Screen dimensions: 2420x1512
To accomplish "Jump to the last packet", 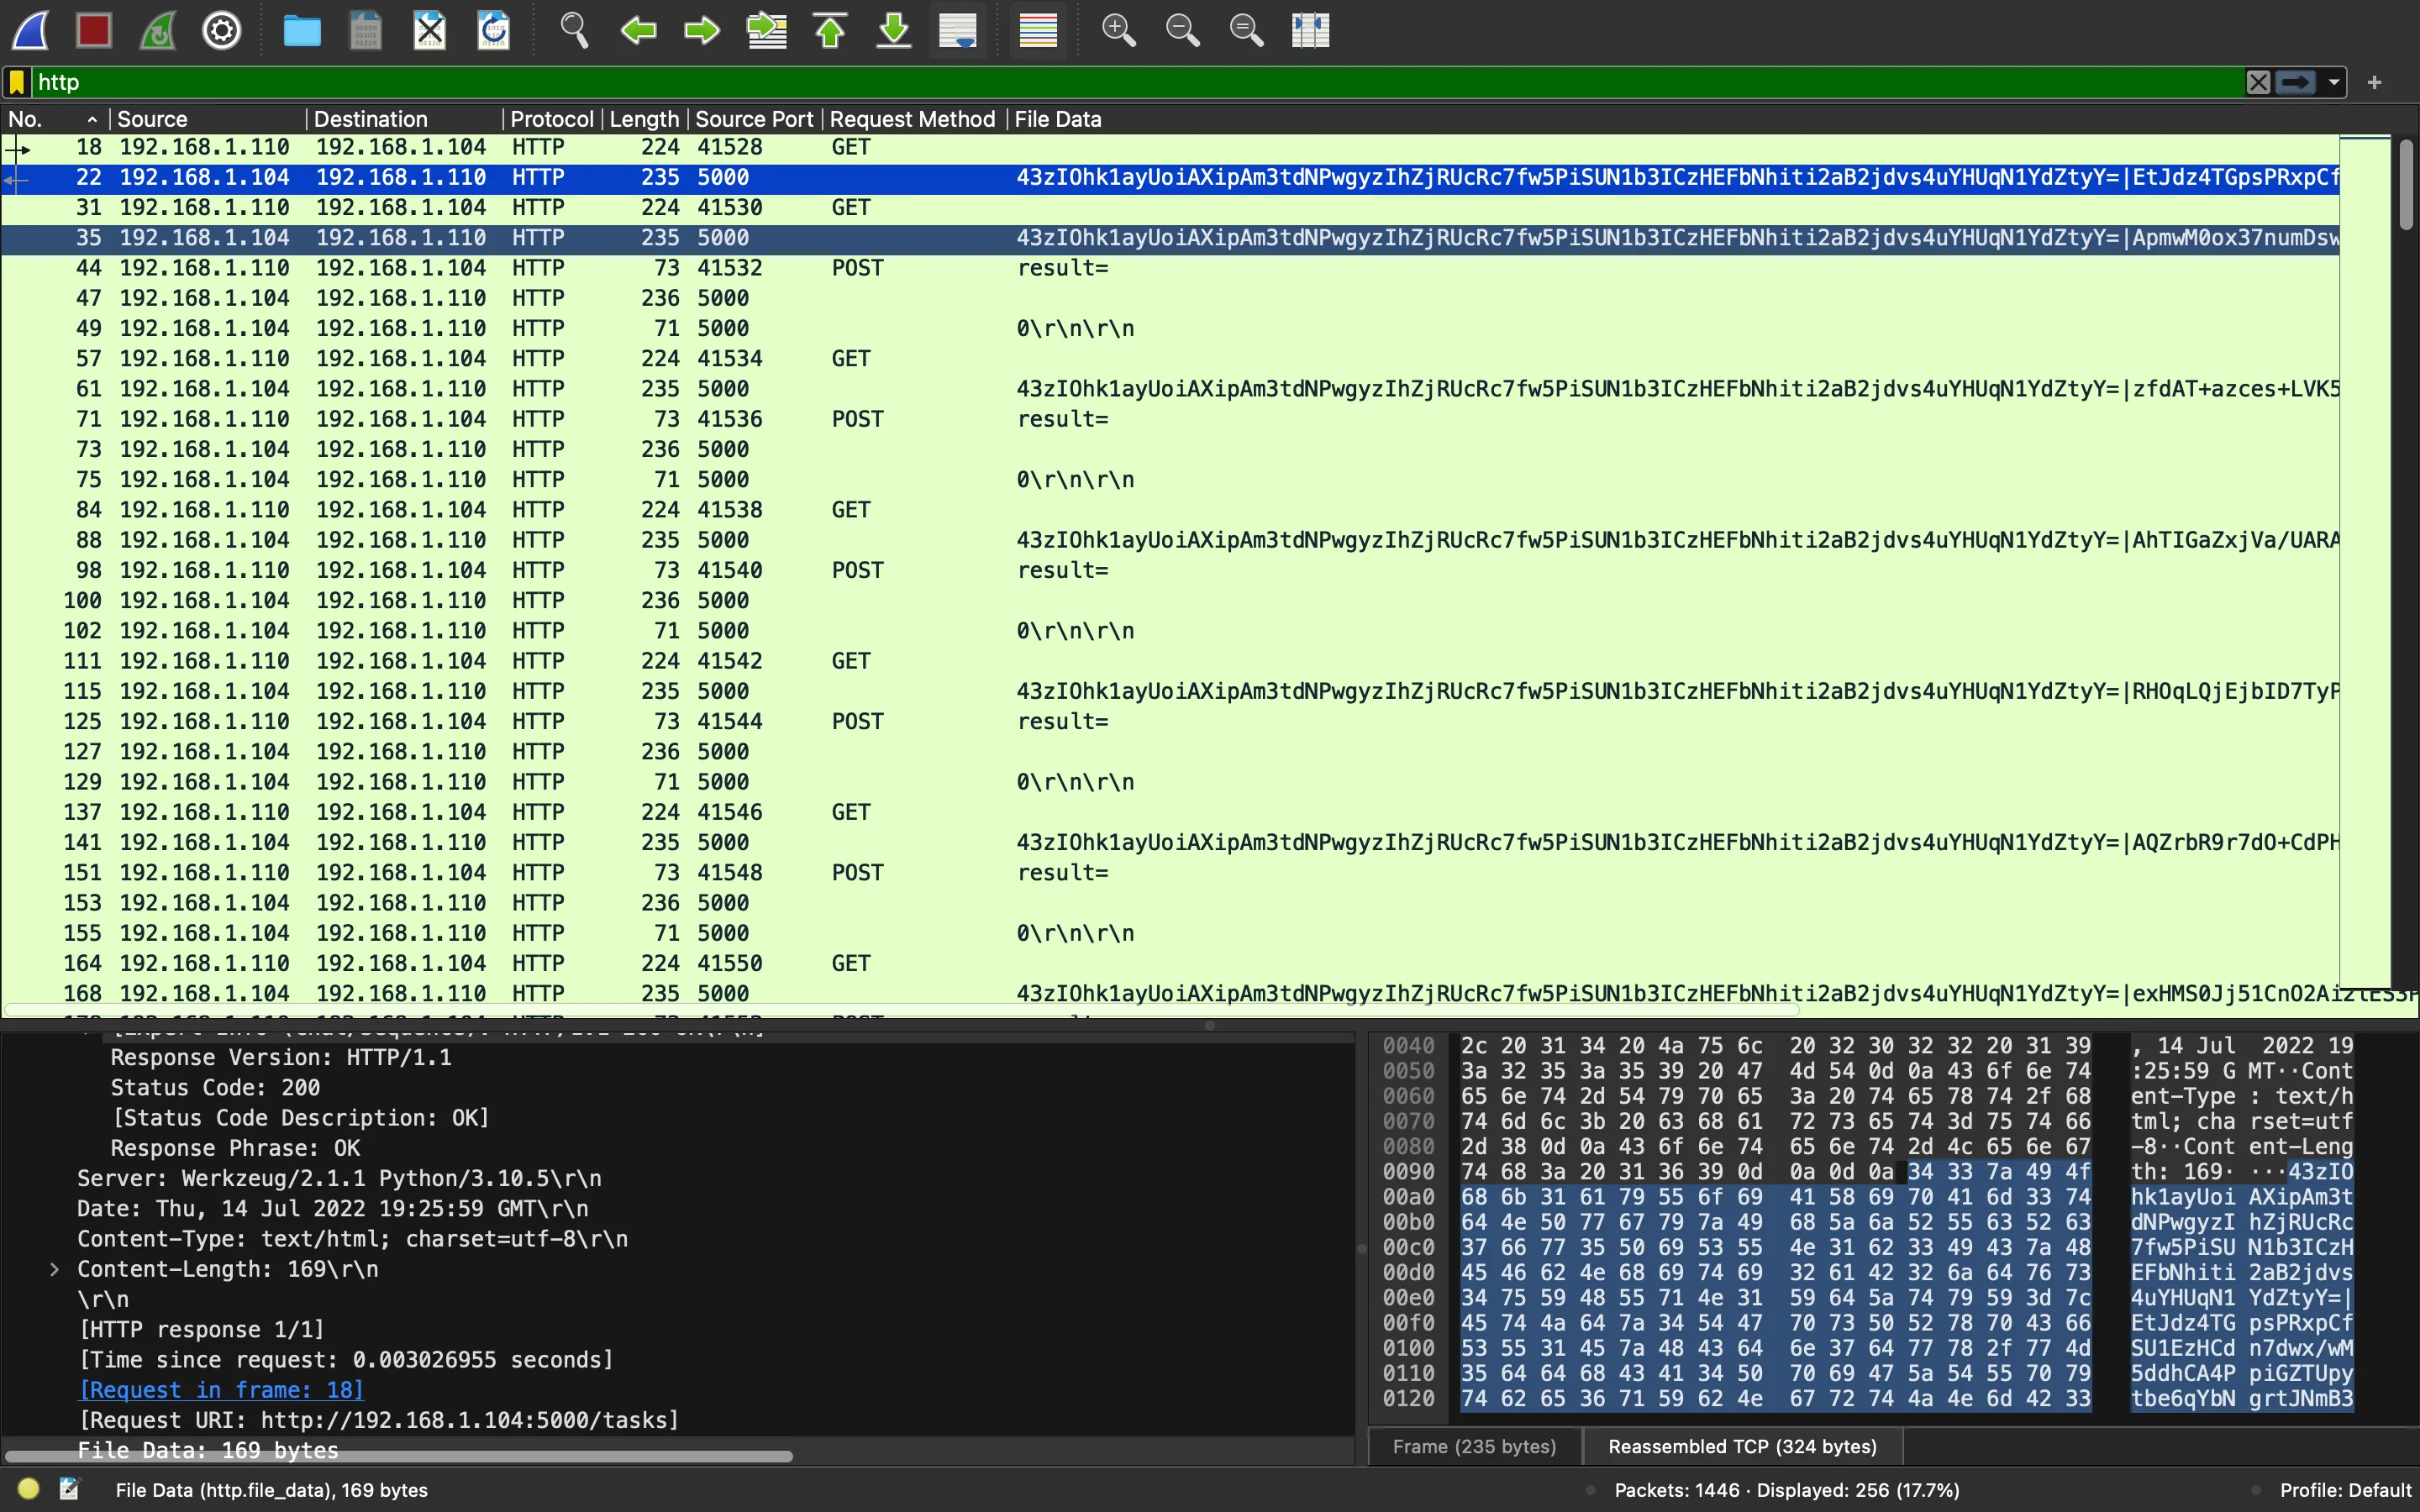I will pyautogui.click(x=894, y=30).
